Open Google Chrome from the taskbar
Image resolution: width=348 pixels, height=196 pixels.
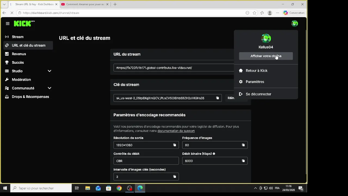click(119, 188)
